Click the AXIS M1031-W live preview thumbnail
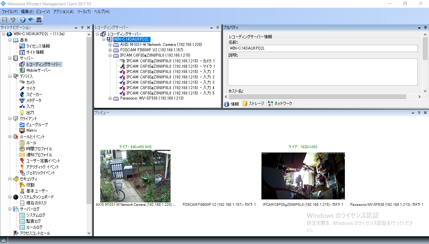429x244 pixels. [135, 176]
